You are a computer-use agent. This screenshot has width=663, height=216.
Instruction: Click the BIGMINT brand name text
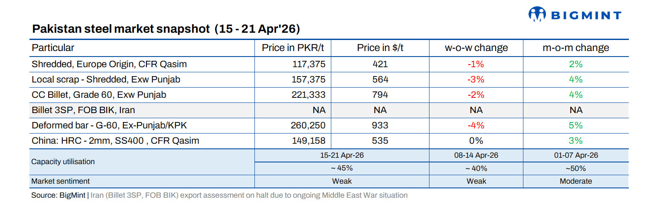[587, 16]
